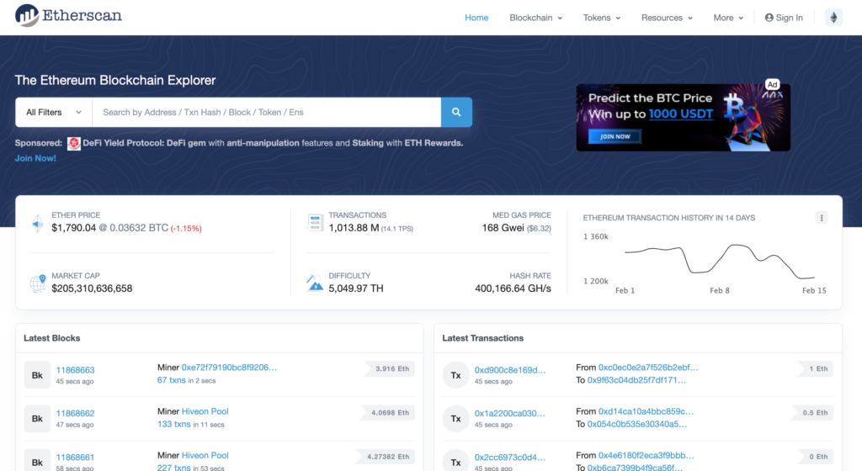
Task: Click the market cap value $205,310,636,658
Action: (x=92, y=288)
